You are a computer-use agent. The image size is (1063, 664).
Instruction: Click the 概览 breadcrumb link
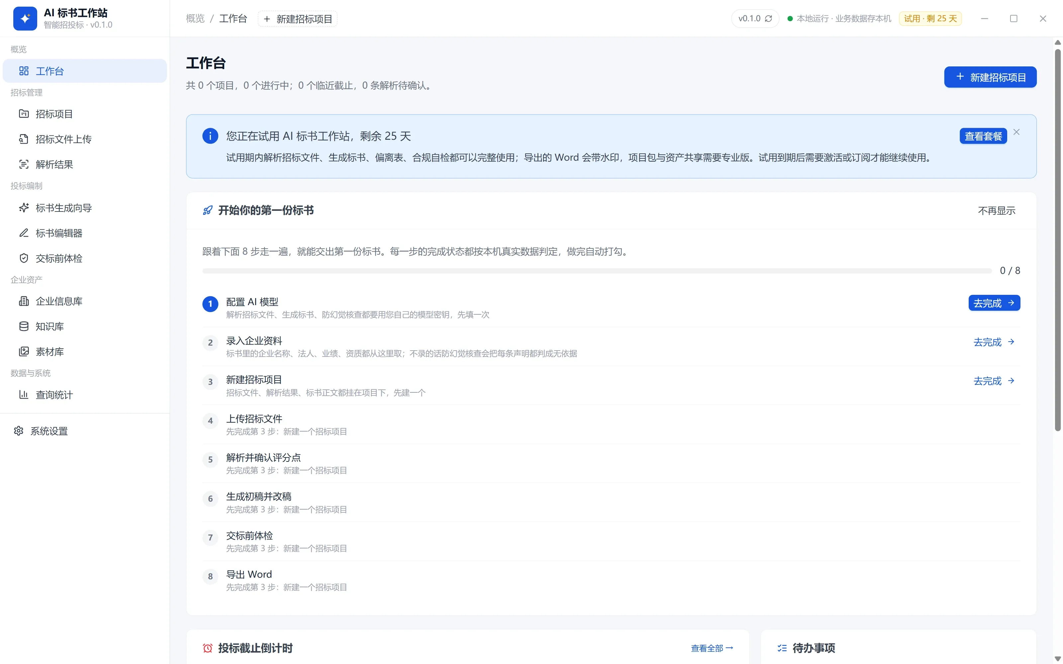coord(195,19)
